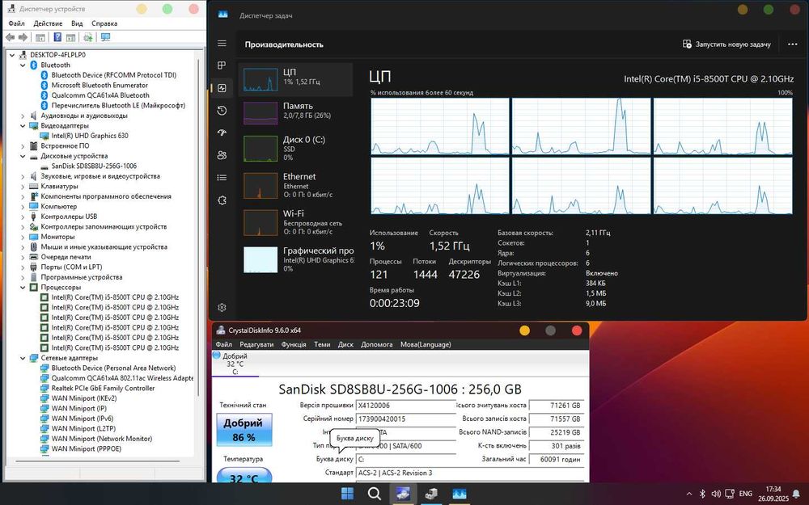
Task: Click the action pane icon beside the help icon
Action: (70, 37)
